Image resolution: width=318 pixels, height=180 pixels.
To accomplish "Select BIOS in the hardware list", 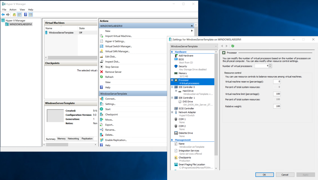I will (x=181, y=59).
